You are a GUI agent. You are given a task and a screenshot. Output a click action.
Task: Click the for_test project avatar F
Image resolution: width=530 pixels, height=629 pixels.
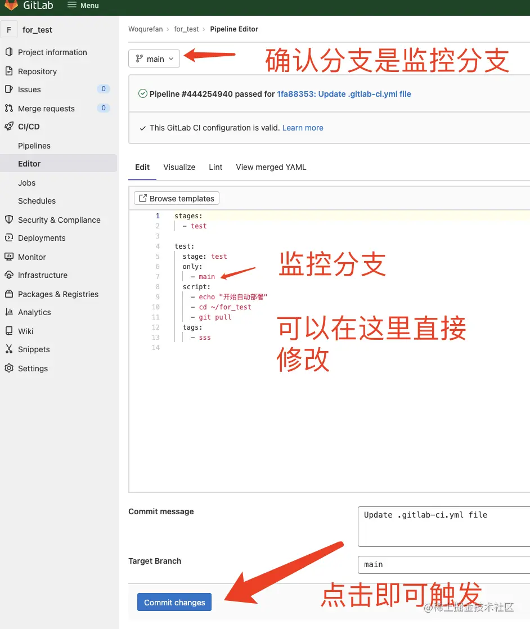click(x=9, y=30)
